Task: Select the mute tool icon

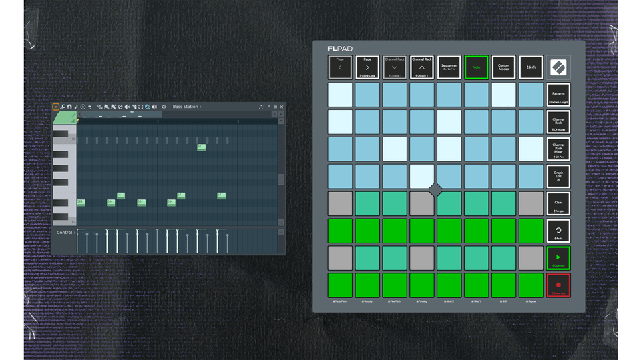Action: point(127,107)
